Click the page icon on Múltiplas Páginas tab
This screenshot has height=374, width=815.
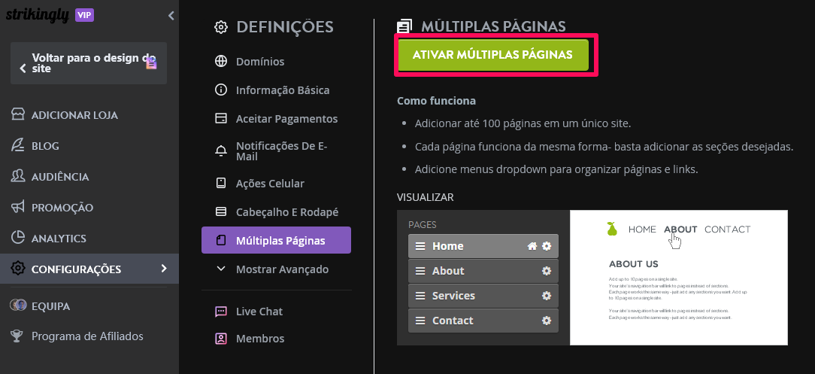pos(221,240)
